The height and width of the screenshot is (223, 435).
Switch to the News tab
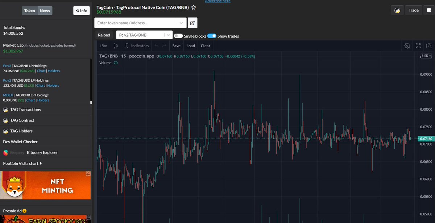(x=45, y=11)
